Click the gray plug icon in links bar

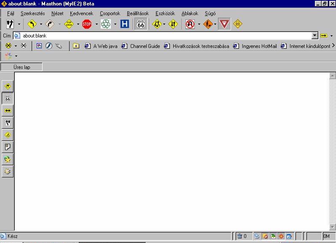59,46
